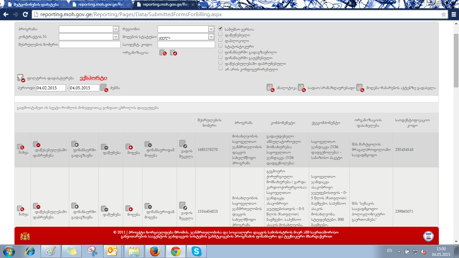
Task: Click send to finance (ფინანსურში გადაგზავნა) icon, first row
Action: click(75, 144)
